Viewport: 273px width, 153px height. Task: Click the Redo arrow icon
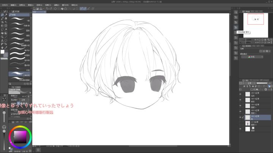51,8
